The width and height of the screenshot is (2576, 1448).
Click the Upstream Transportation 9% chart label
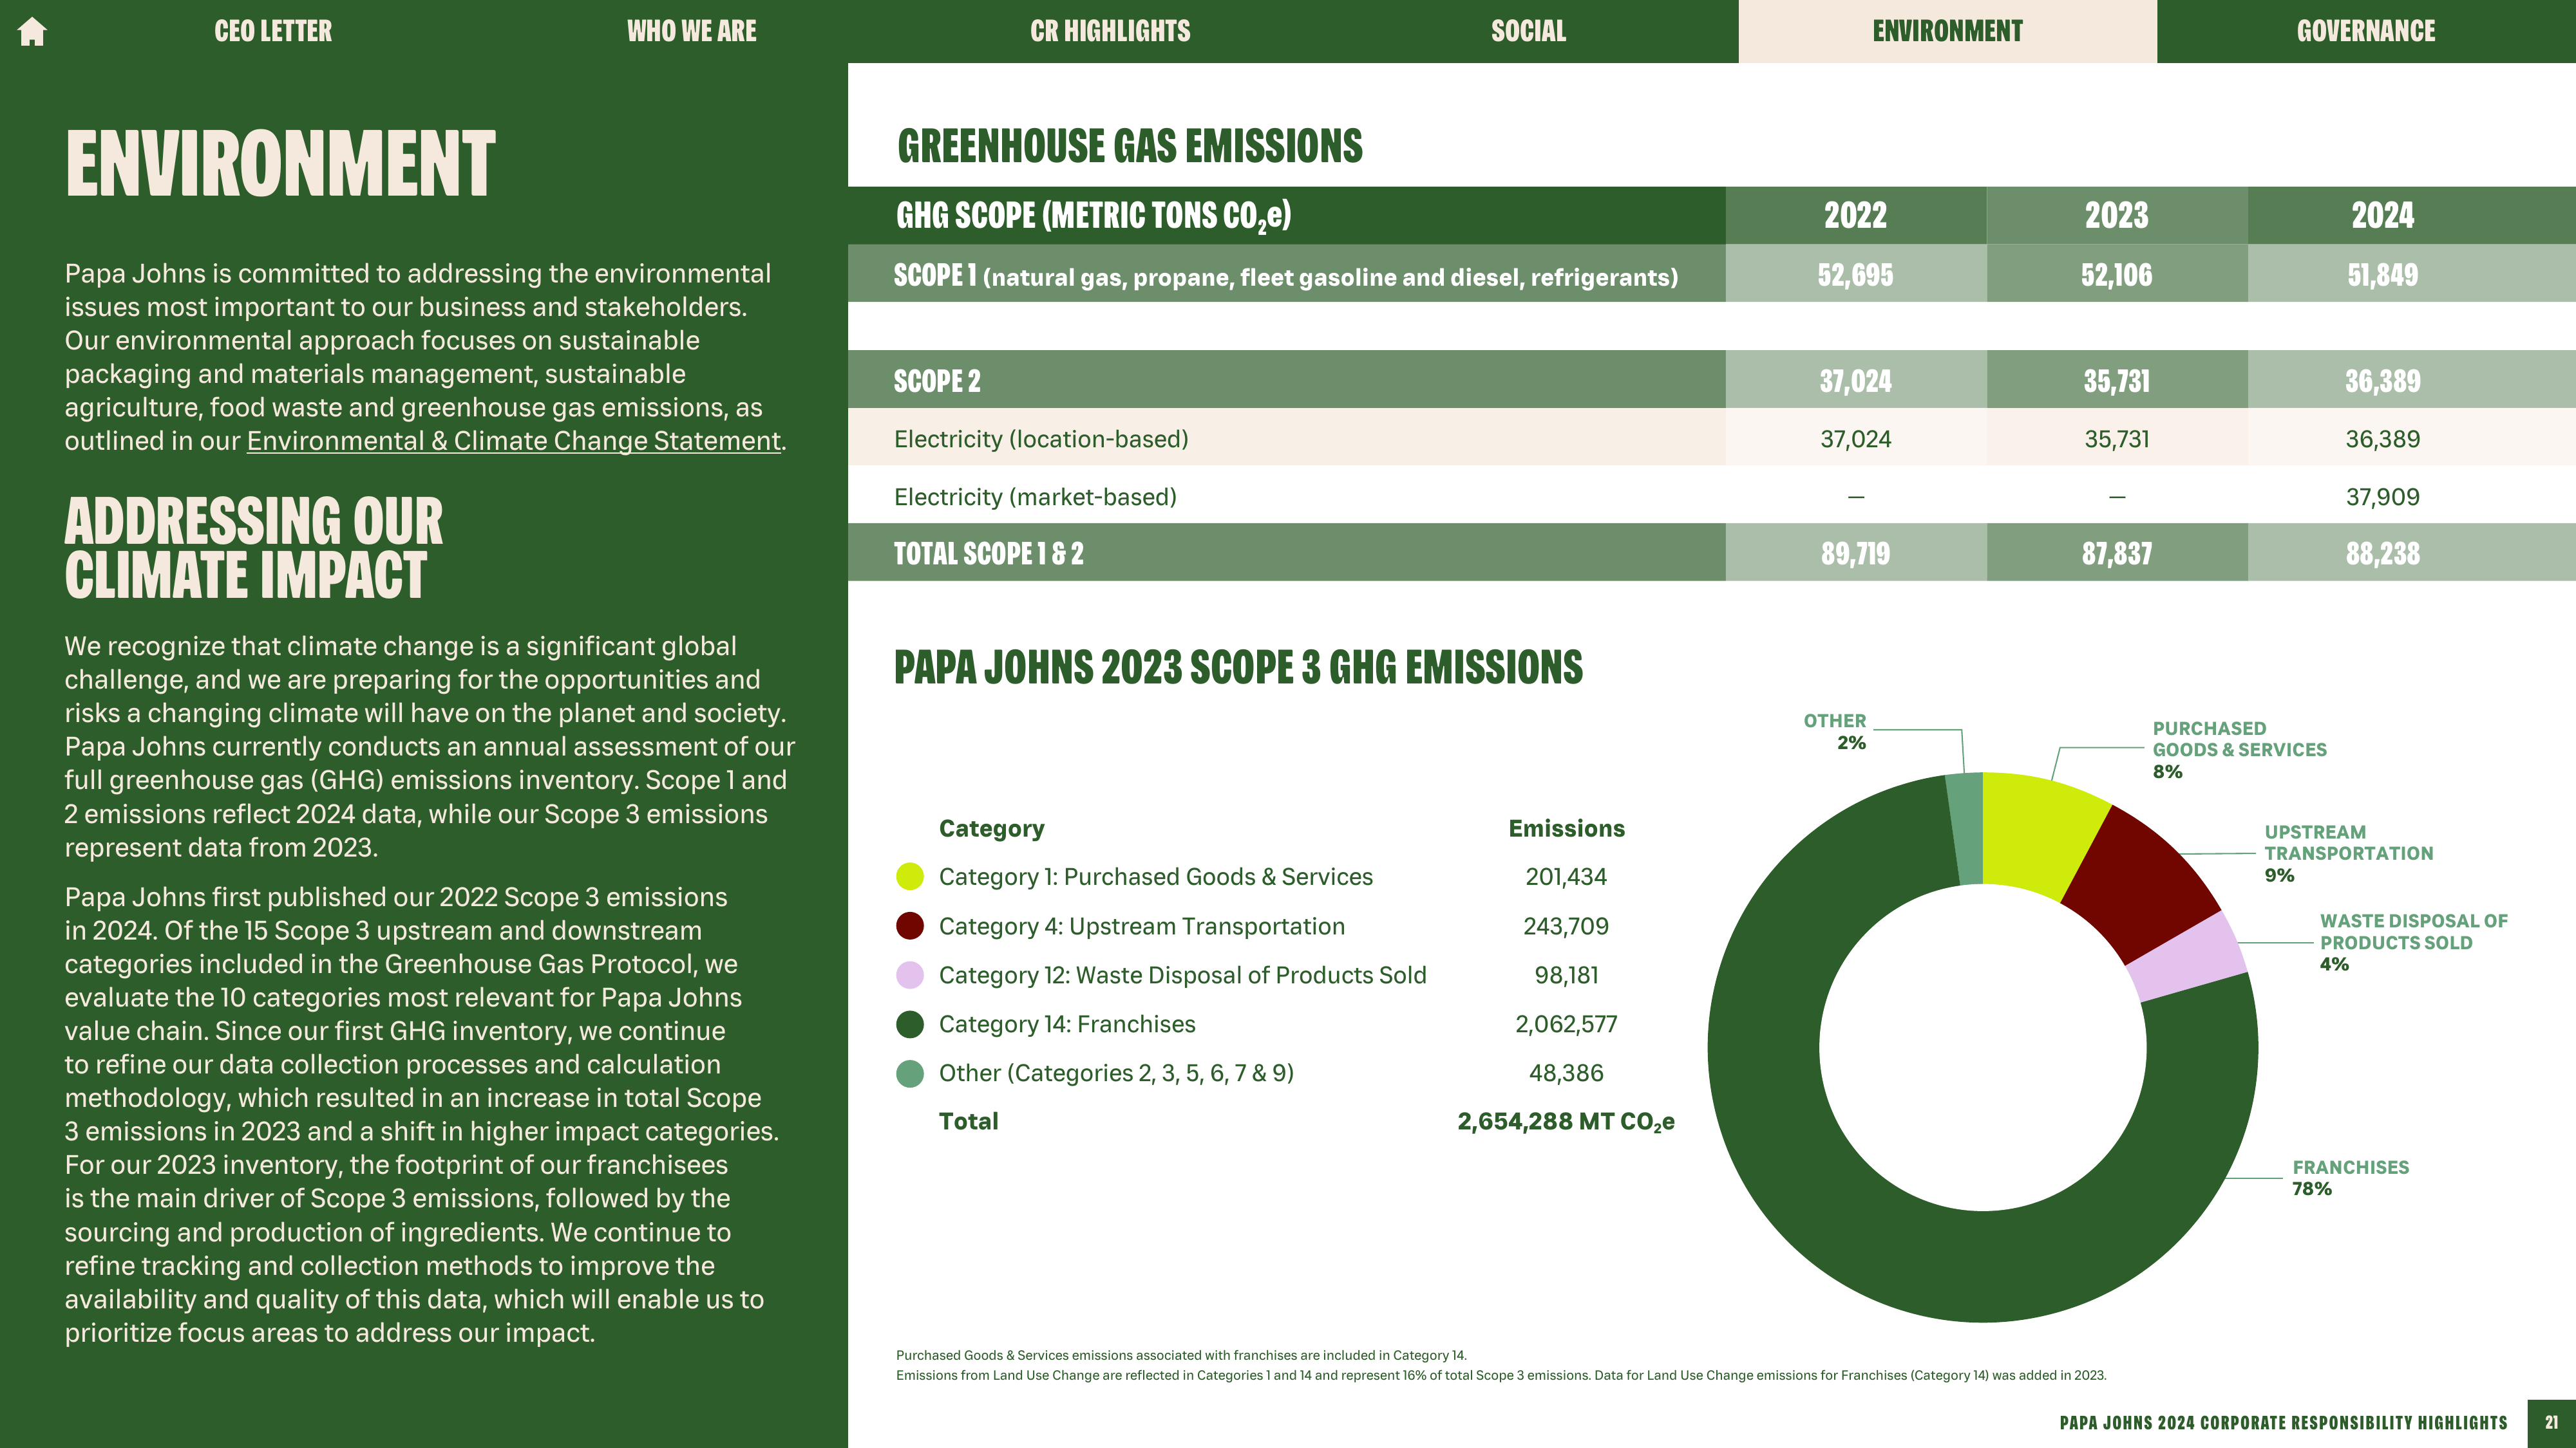click(x=2349, y=853)
